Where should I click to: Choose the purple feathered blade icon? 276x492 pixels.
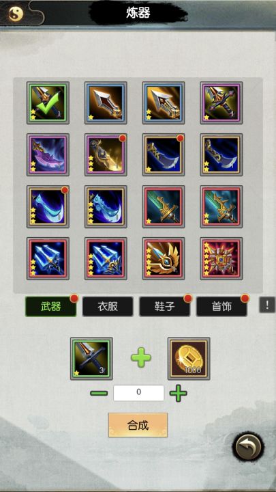[48, 154]
